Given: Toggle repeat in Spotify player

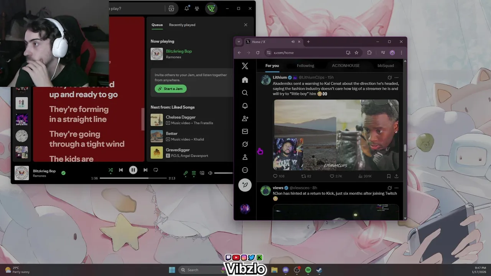Looking at the screenshot, I should coord(156,170).
